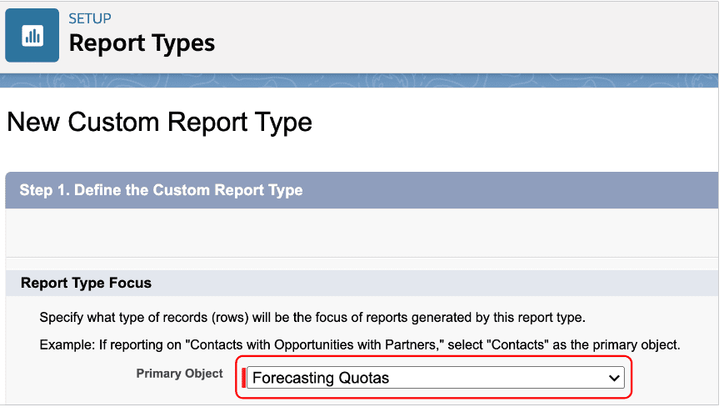Select the New Custom Report Type heading
The image size is (724, 412).
click(x=159, y=123)
